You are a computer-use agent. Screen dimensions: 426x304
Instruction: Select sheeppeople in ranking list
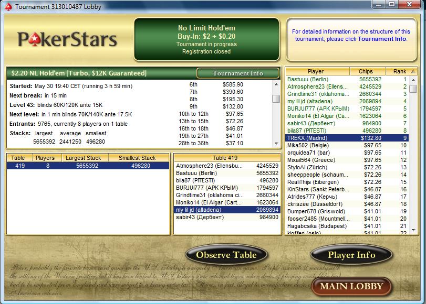(347, 175)
